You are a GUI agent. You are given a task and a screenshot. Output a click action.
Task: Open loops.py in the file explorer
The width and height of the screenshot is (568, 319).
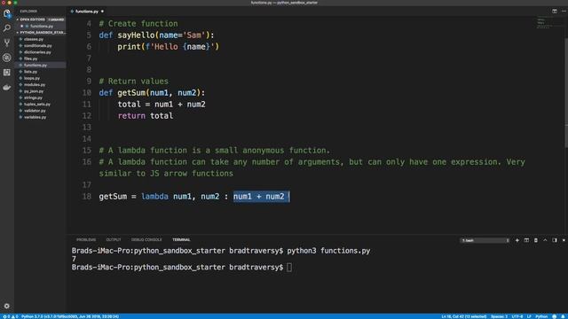click(32, 78)
